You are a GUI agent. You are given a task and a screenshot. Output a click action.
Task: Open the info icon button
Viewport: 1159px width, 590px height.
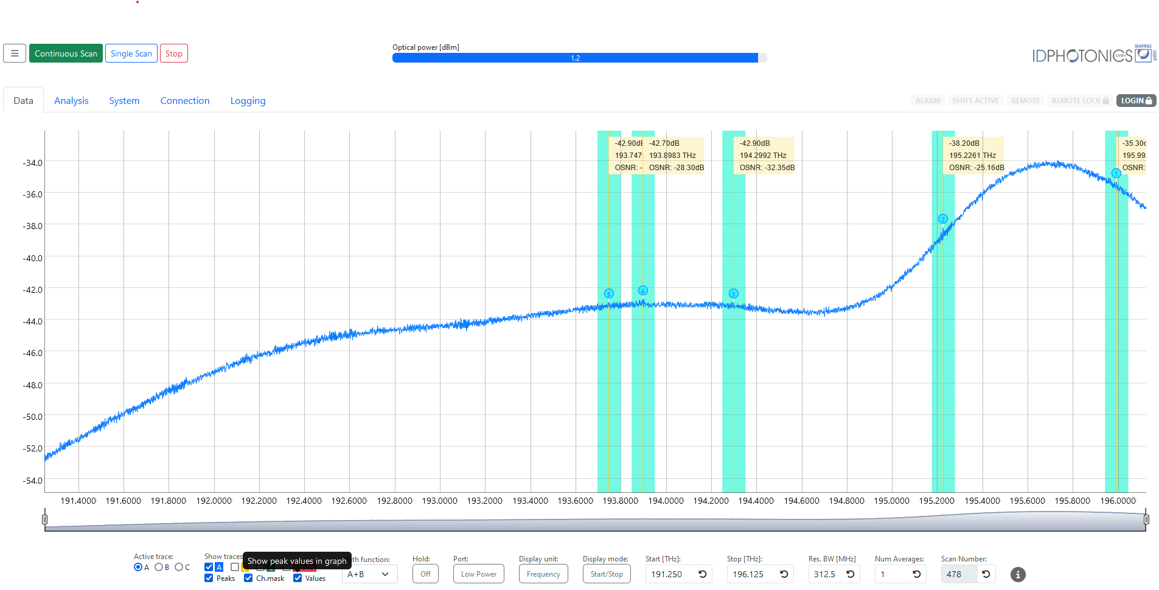pyautogui.click(x=1018, y=574)
